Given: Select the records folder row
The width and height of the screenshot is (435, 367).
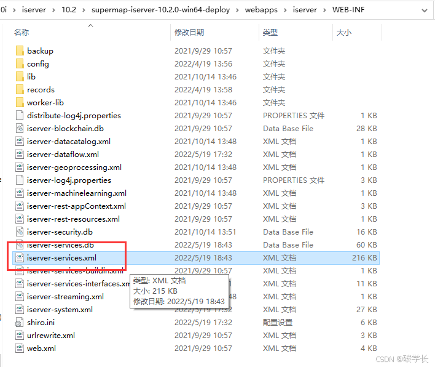Looking at the screenshot, I should 41,89.
